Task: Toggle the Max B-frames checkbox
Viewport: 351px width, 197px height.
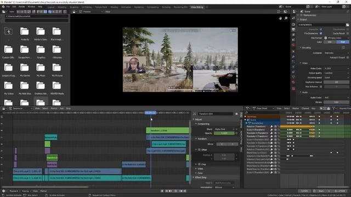Action: coord(321,86)
